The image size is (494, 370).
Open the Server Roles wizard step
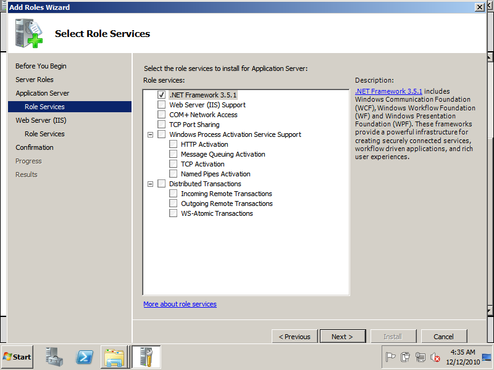[35, 80]
